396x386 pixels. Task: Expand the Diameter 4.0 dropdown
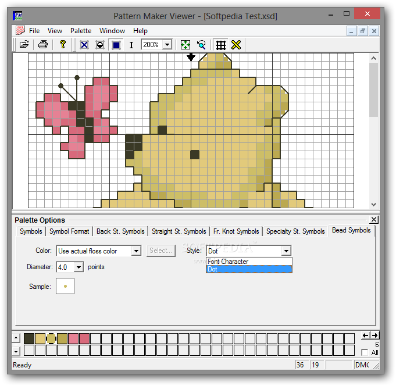coord(79,267)
